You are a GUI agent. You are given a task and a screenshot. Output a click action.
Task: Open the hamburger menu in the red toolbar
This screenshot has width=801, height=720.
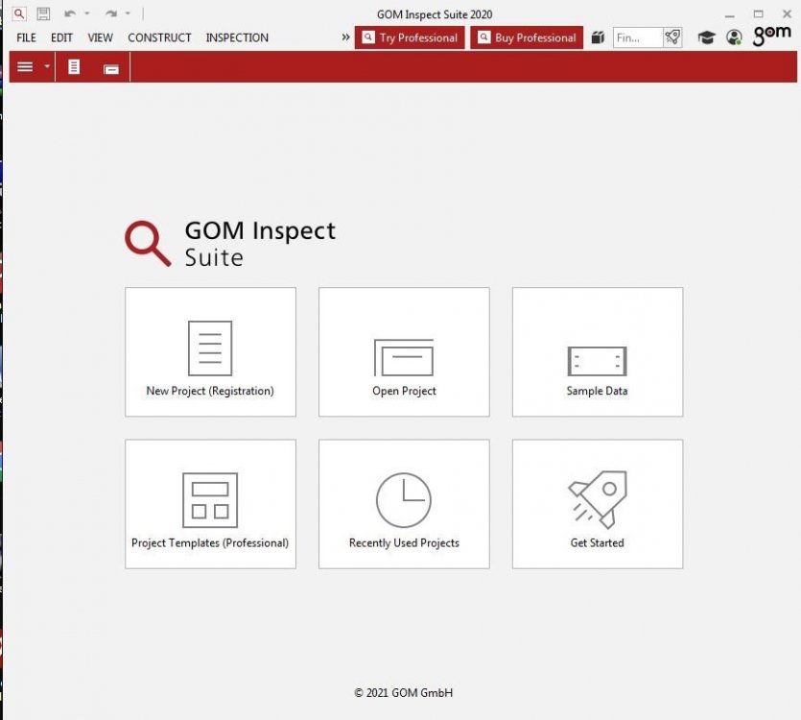[x=24, y=67]
